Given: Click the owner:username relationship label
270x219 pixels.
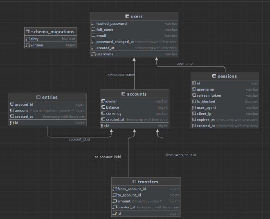Looking at the screenshot, I should tap(122, 75).
